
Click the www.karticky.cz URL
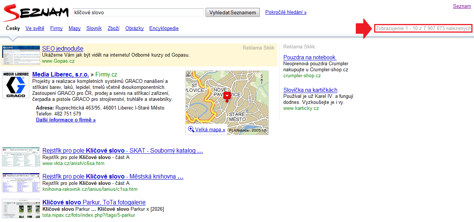coord(301,108)
